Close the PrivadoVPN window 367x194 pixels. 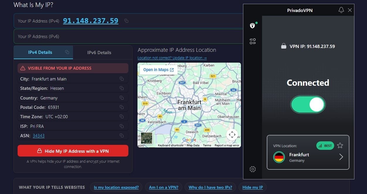click(350, 10)
